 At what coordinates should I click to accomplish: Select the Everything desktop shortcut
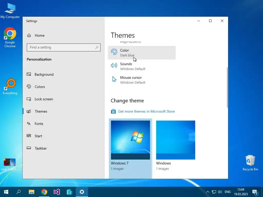tap(10, 87)
